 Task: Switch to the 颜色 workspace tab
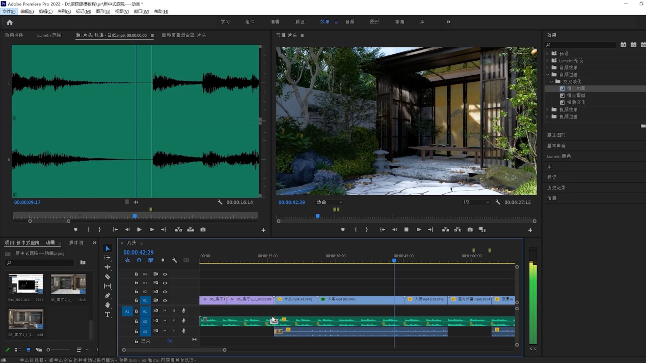pos(300,22)
